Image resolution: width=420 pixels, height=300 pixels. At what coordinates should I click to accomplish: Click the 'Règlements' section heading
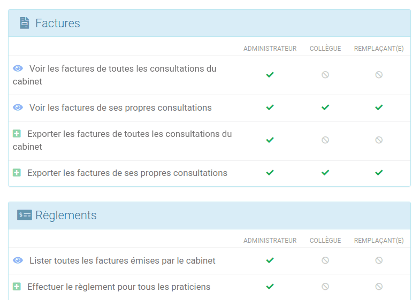point(66,215)
